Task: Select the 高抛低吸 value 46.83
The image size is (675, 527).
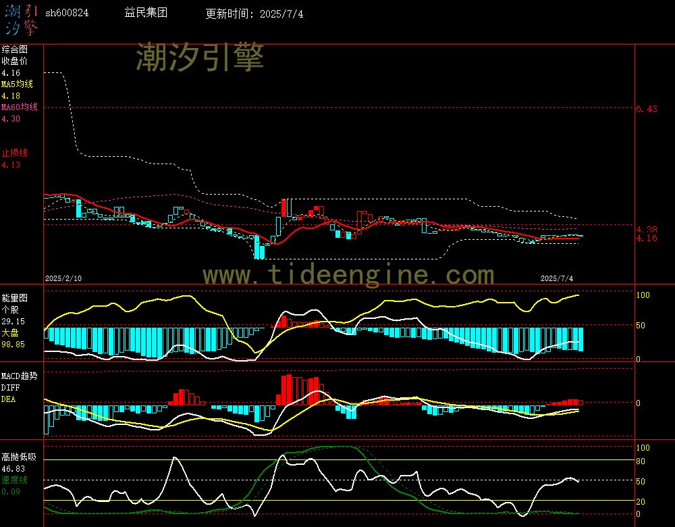Action: (13, 469)
